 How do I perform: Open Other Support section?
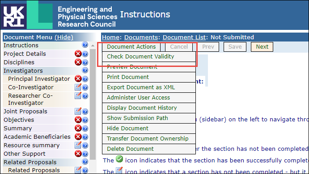pyautogui.click(x=25, y=153)
